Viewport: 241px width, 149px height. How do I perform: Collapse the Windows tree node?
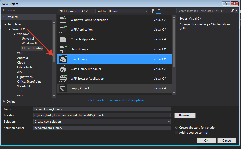14,34
